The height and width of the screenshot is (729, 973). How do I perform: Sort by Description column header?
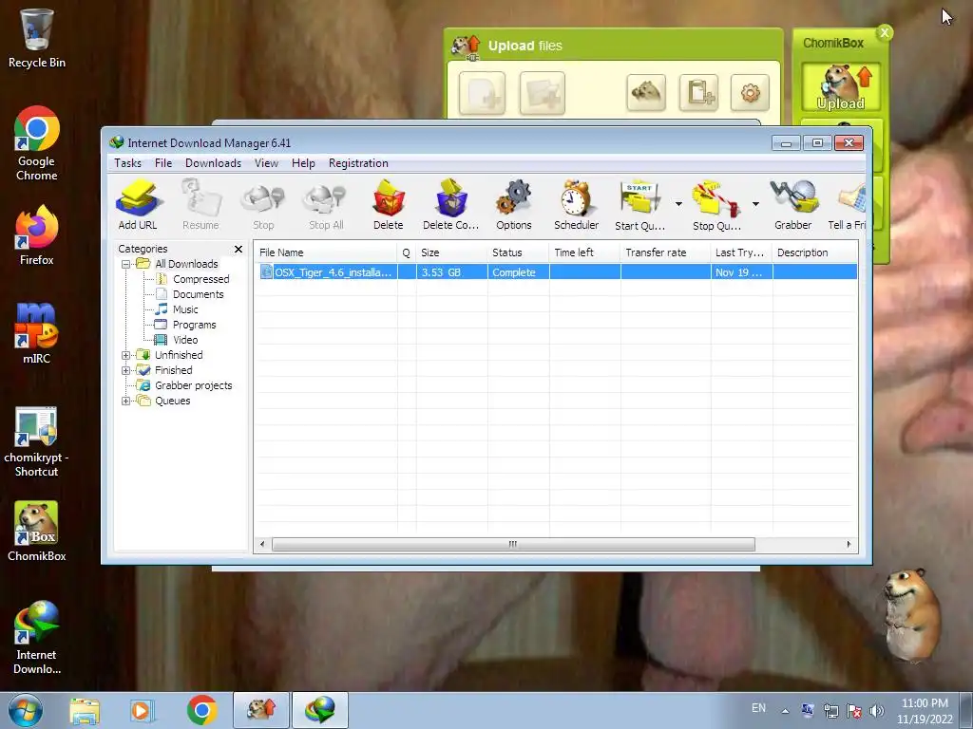(815, 252)
